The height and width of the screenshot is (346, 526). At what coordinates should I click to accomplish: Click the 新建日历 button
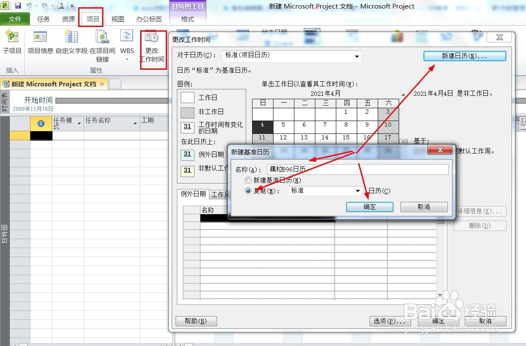[x=464, y=56]
